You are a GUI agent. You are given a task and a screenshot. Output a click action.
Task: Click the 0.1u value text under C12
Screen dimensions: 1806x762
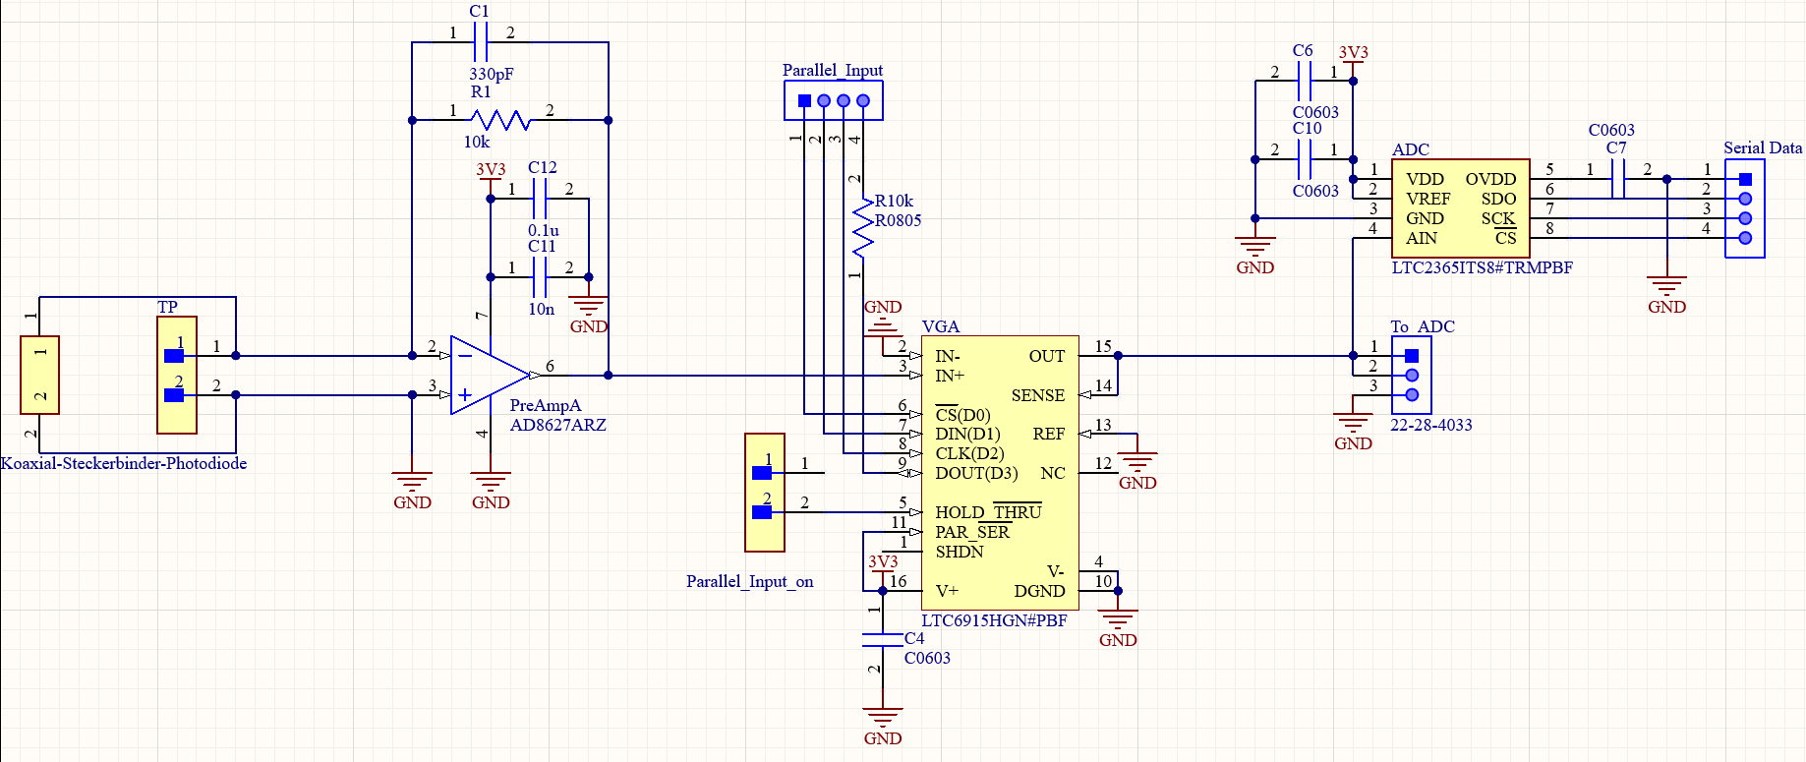tap(543, 230)
